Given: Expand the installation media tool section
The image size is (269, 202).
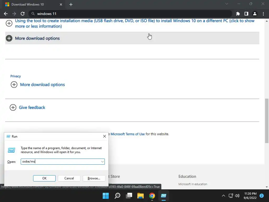Looking at the screenshot, I should 132,23.
